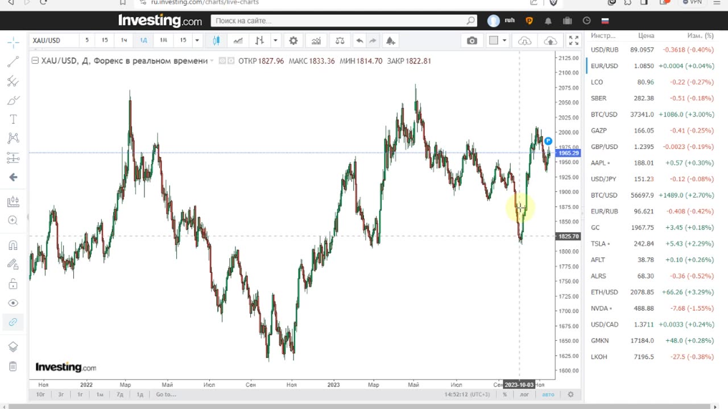Viewport: 728px width, 409px height.
Task: Open the time interval dropdown arrow
Action: click(197, 40)
